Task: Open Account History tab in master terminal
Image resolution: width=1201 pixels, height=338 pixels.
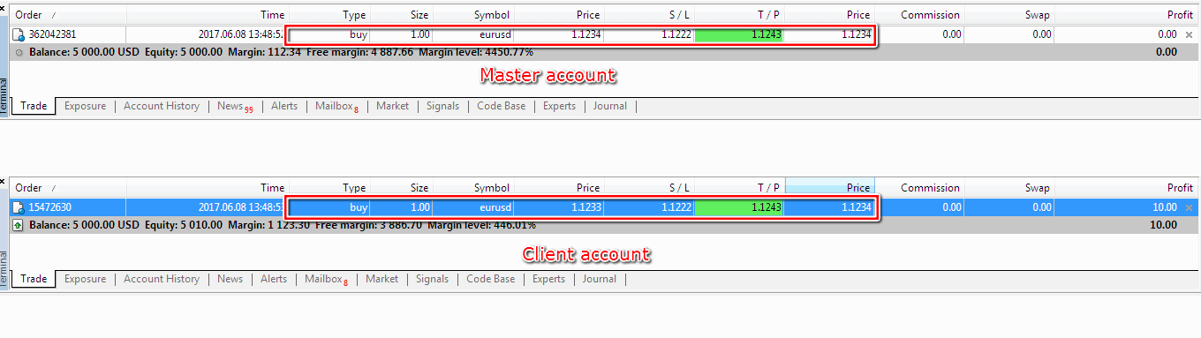Action: [x=162, y=106]
